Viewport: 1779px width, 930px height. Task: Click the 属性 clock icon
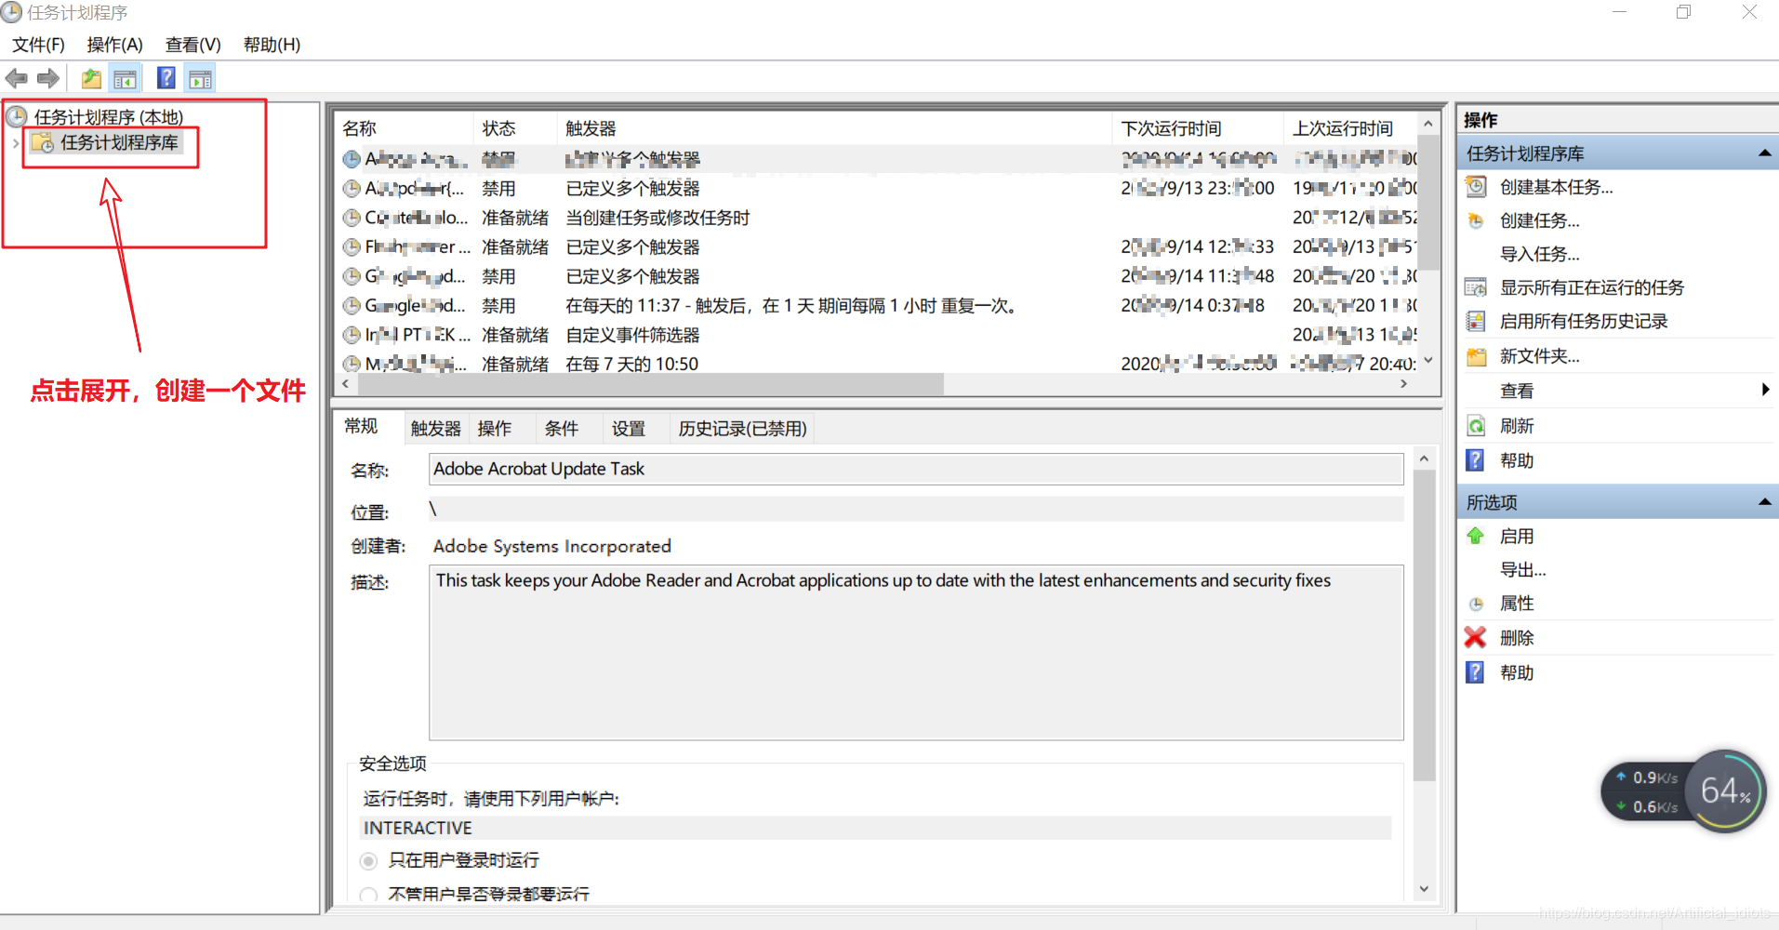1476,604
